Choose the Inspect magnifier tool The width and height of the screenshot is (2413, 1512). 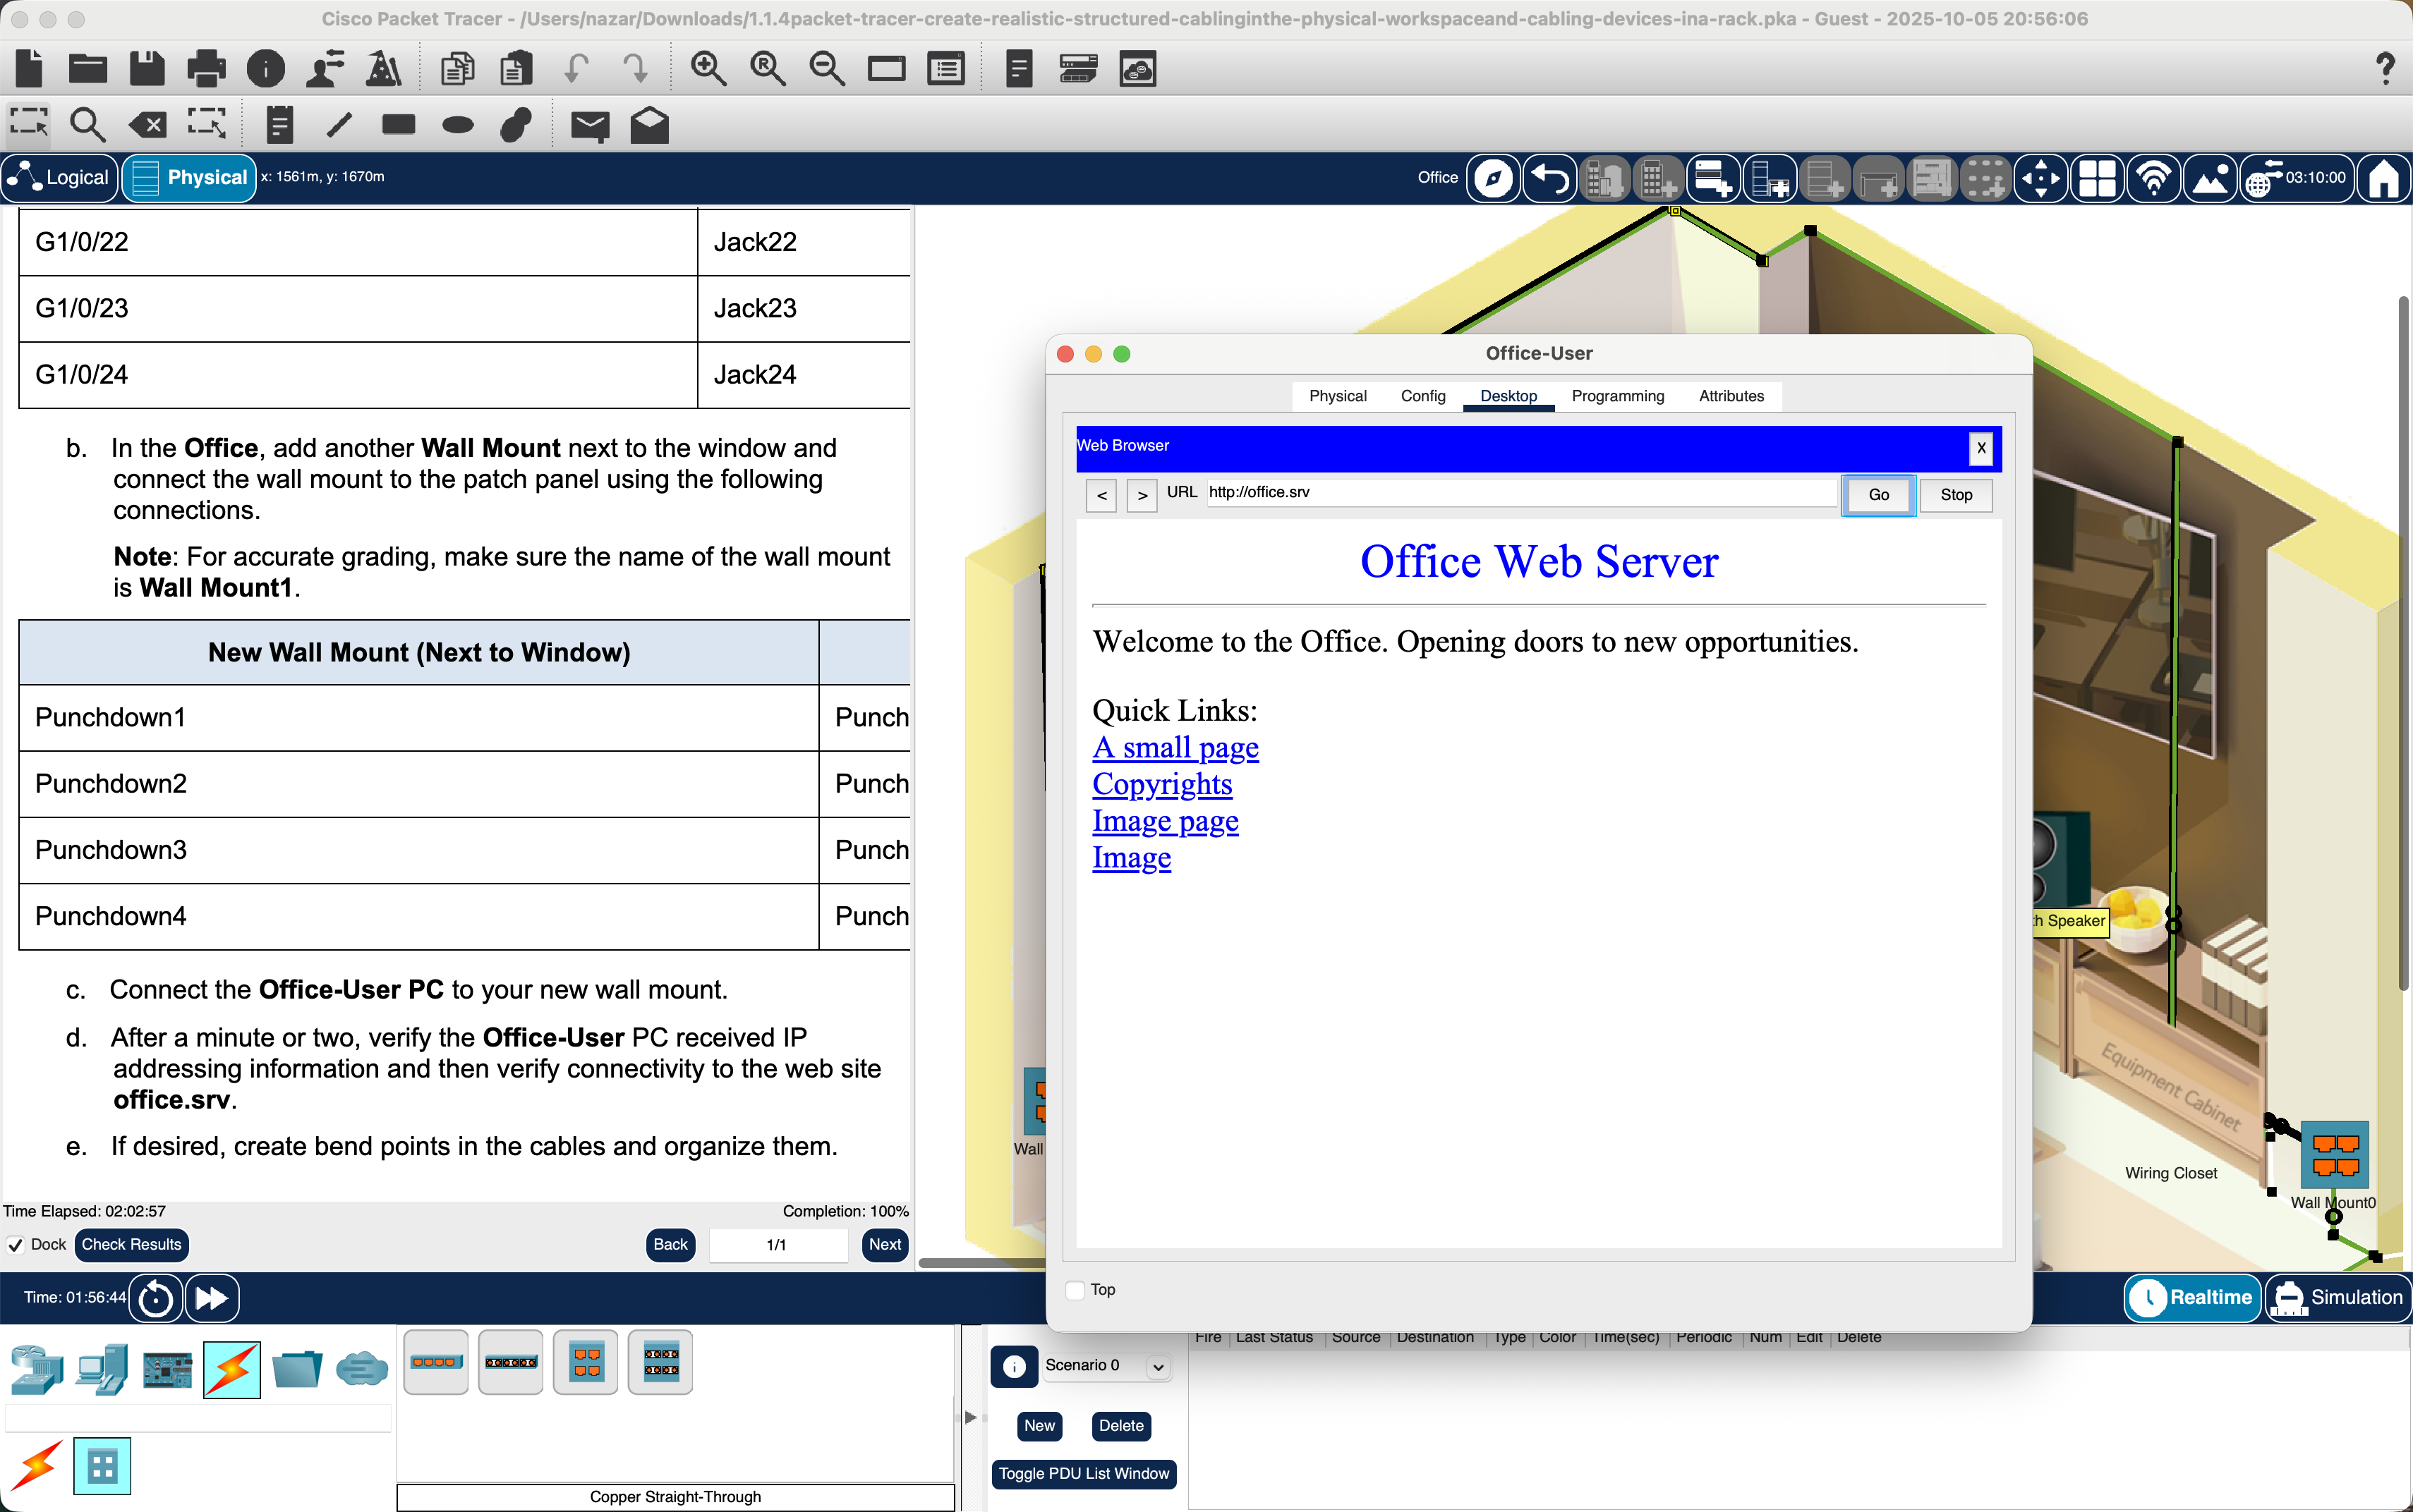point(88,124)
